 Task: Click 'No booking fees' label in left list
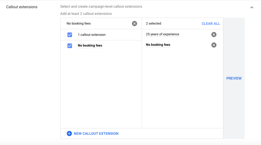point(90,45)
